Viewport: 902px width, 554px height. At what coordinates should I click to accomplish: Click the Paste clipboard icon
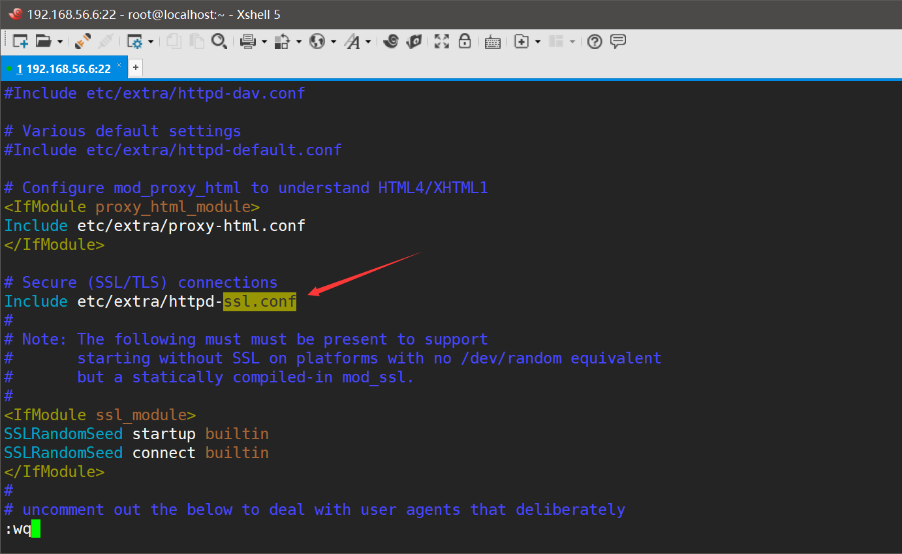click(196, 42)
